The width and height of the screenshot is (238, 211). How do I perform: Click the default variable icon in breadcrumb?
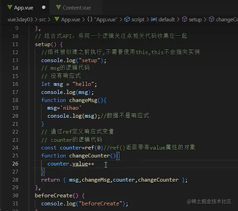tap(154, 19)
